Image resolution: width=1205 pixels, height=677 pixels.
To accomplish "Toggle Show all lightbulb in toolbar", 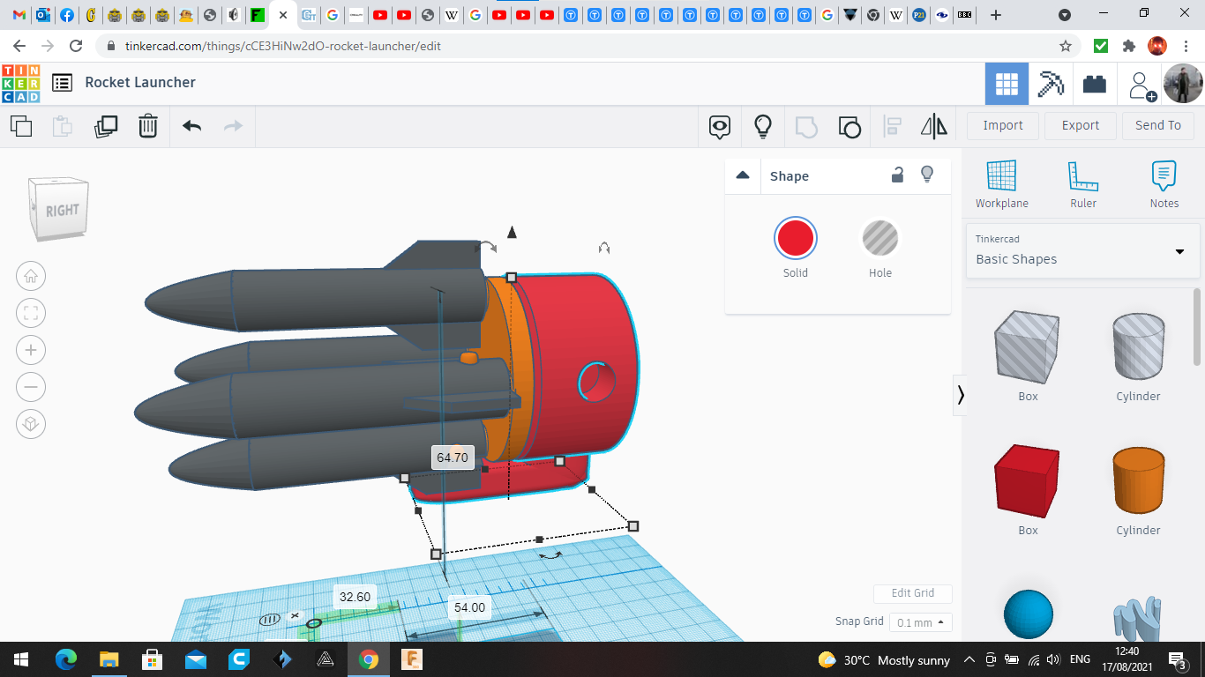I will click(x=763, y=126).
